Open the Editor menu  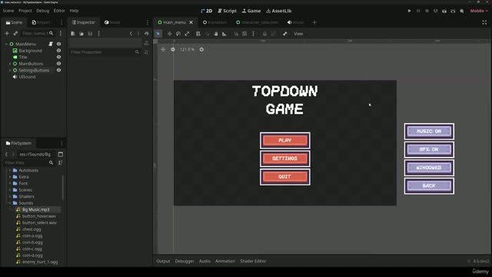(59, 11)
